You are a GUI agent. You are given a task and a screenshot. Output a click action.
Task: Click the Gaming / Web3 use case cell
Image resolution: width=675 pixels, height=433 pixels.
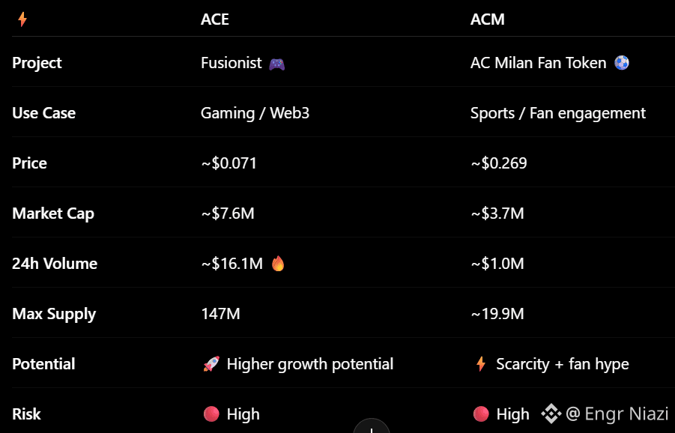tap(255, 113)
